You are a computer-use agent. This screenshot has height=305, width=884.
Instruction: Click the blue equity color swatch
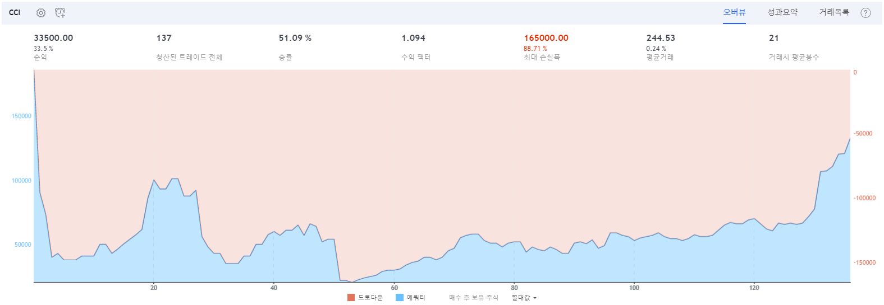pyautogui.click(x=400, y=298)
